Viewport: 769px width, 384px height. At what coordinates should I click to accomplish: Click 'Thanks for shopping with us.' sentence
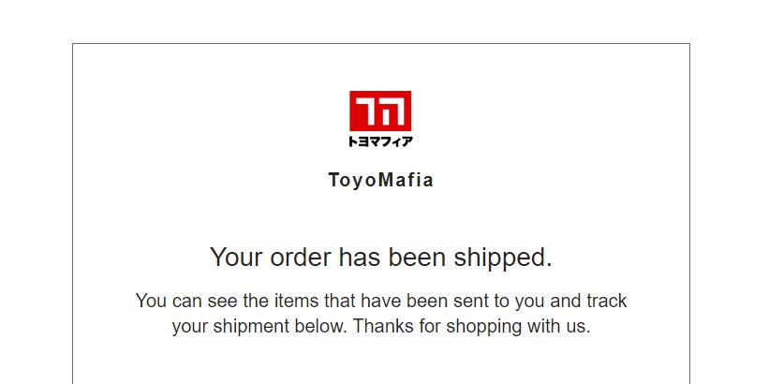click(x=472, y=326)
